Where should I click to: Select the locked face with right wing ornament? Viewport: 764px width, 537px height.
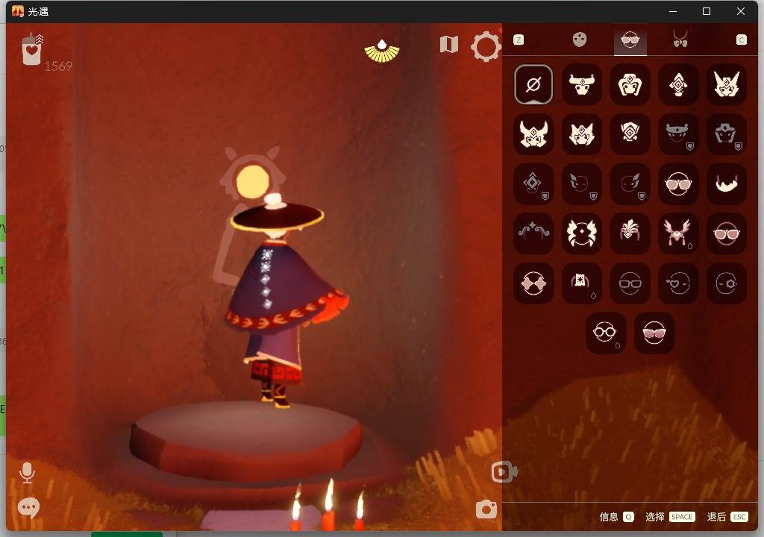point(630,183)
